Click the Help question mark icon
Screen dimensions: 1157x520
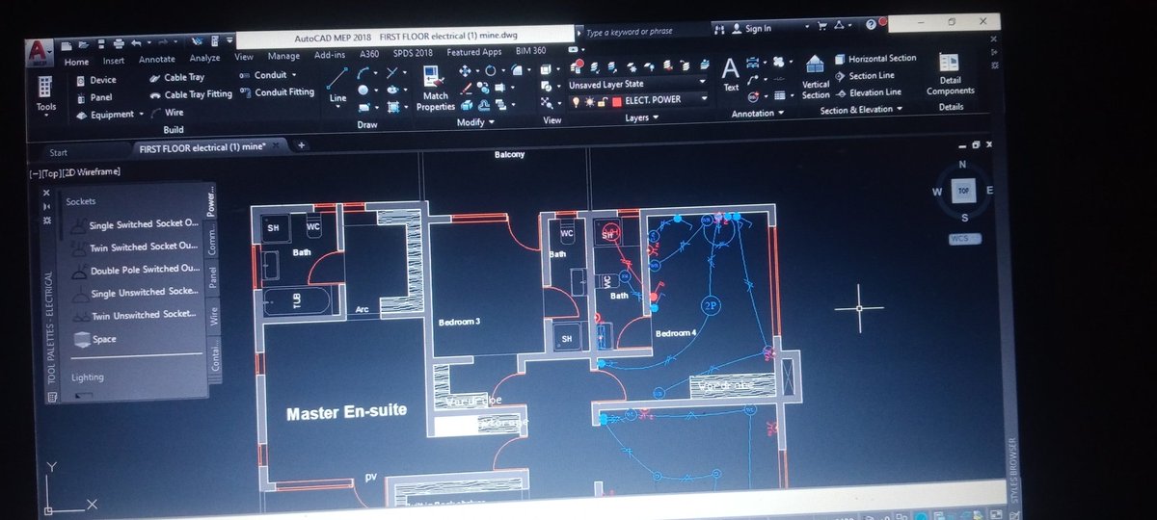tap(870, 25)
